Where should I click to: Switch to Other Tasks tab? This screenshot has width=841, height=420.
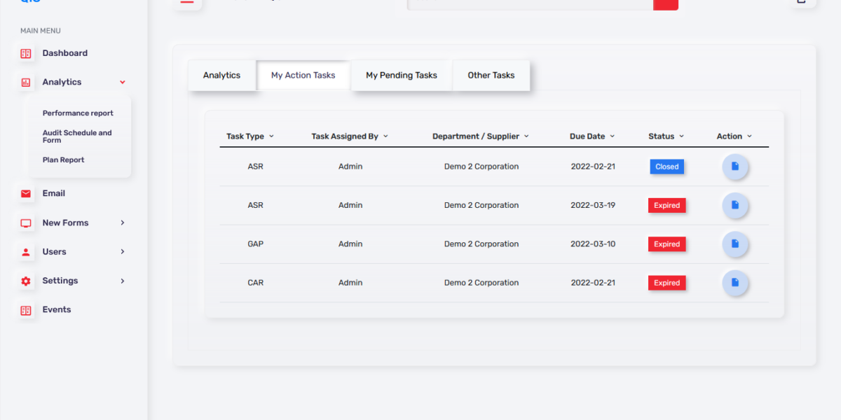491,76
